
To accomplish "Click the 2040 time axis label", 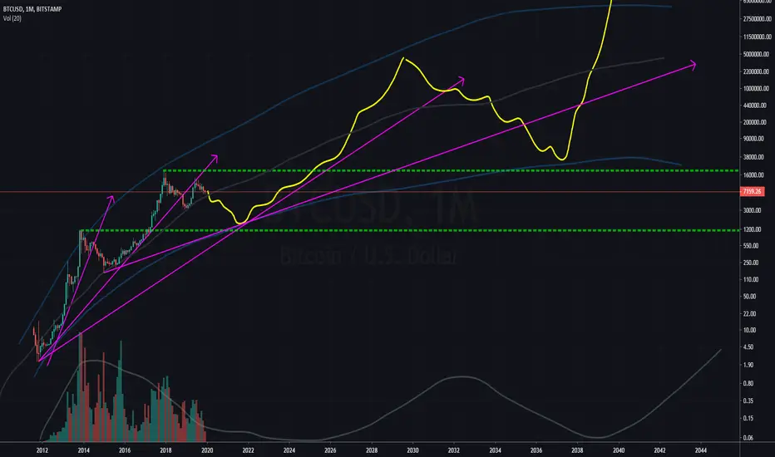I will tap(619, 450).
